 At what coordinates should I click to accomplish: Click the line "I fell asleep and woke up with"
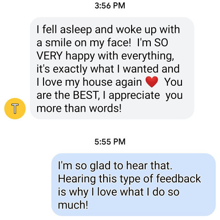click(108, 29)
